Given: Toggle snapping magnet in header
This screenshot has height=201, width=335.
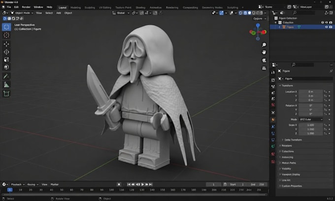Looking at the screenshot, I should 141,13.
